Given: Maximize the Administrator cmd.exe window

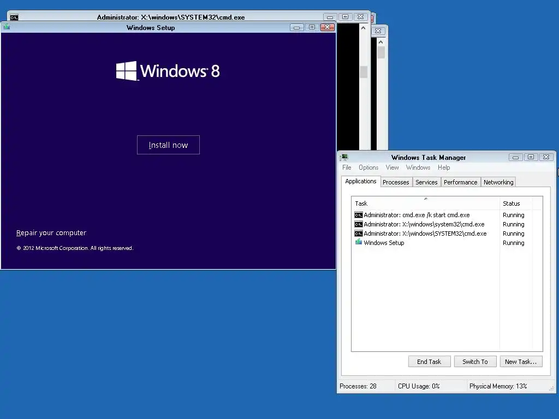Looking at the screenshot, I should coord(345,17).
